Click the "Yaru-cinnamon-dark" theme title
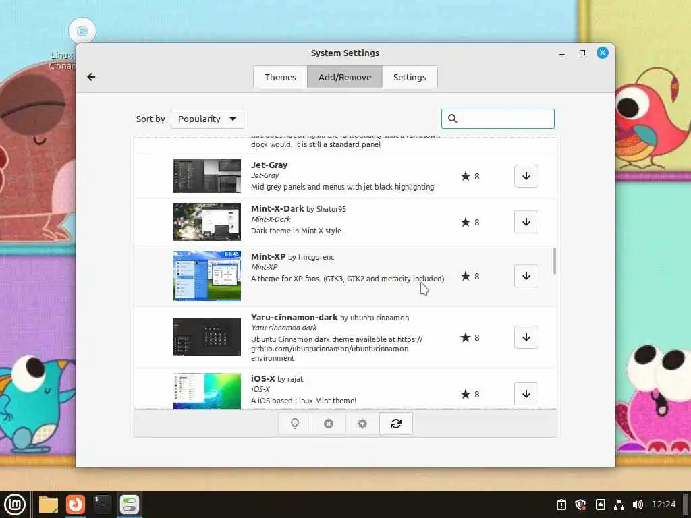 point(294,318)
